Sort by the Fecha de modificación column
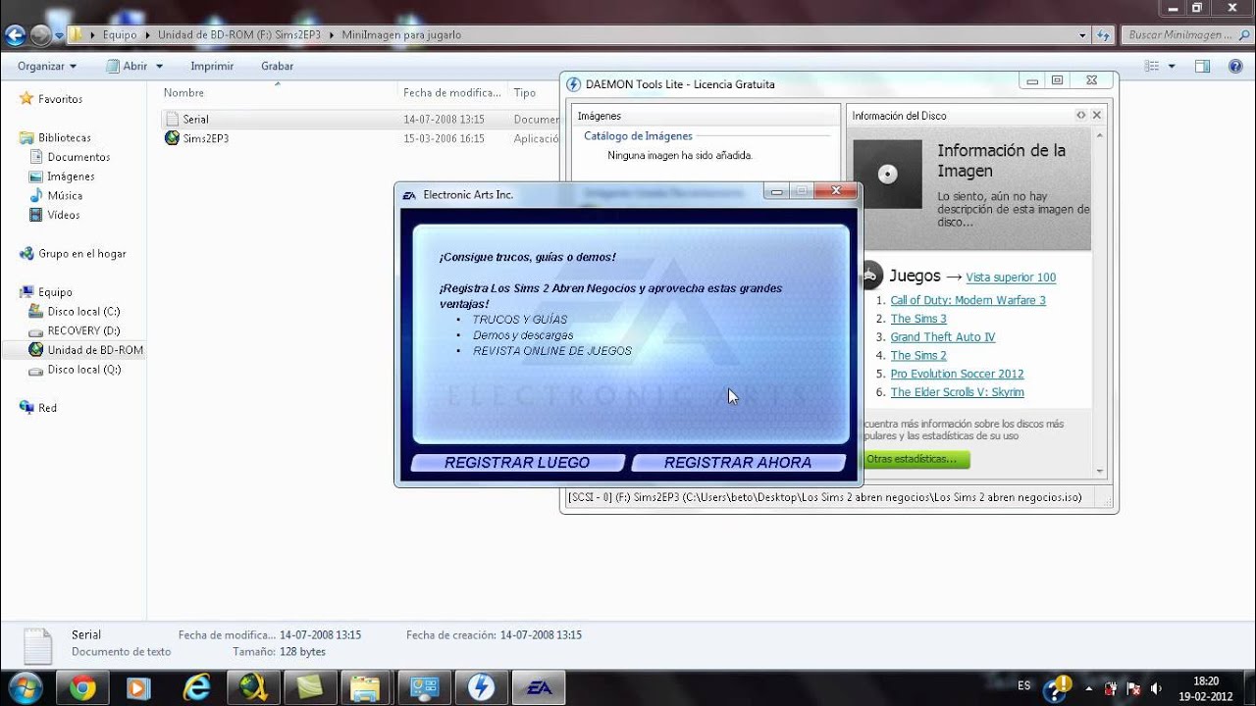The width and height of the screenshot is (1256, 706). pyautogui.click(x=452, y=92)
